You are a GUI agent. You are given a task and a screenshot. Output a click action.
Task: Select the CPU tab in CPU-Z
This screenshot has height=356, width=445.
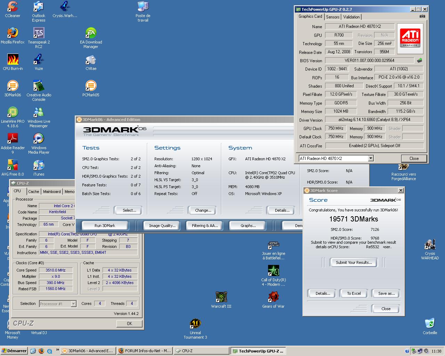[17, 191]
